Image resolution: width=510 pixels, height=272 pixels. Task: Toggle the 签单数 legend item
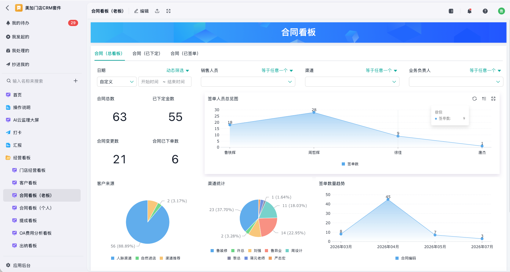(350, 164)
